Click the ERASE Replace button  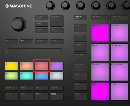tap(27, 88)
